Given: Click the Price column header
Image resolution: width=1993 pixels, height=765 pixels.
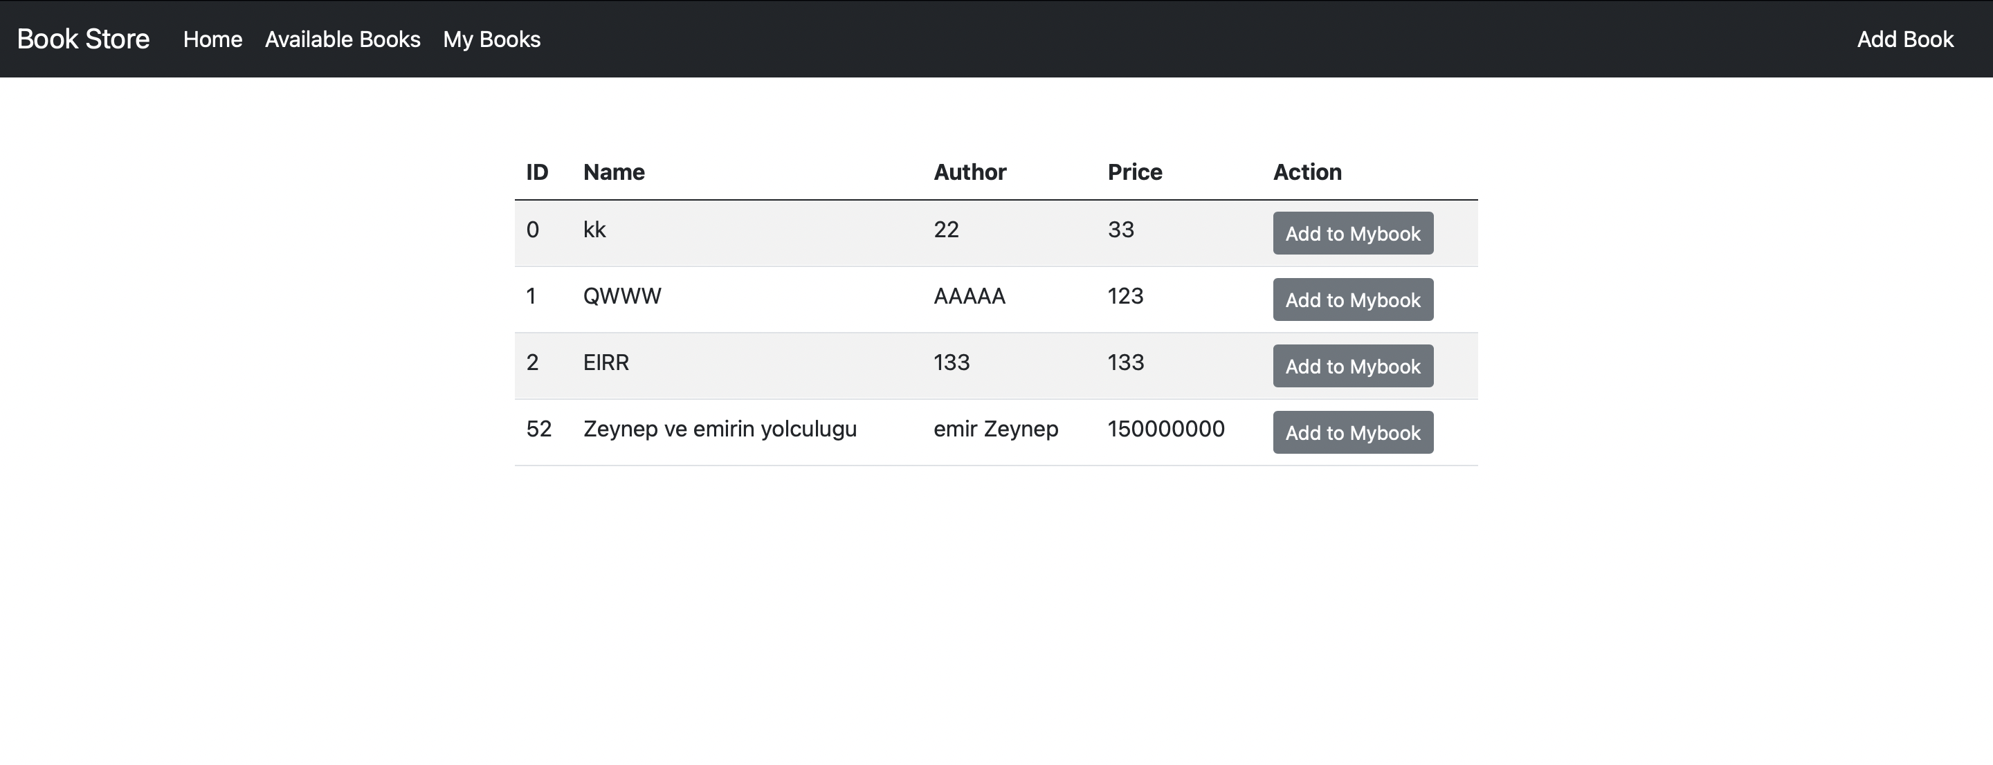Looking at the screenshot, I should 1134,172.
